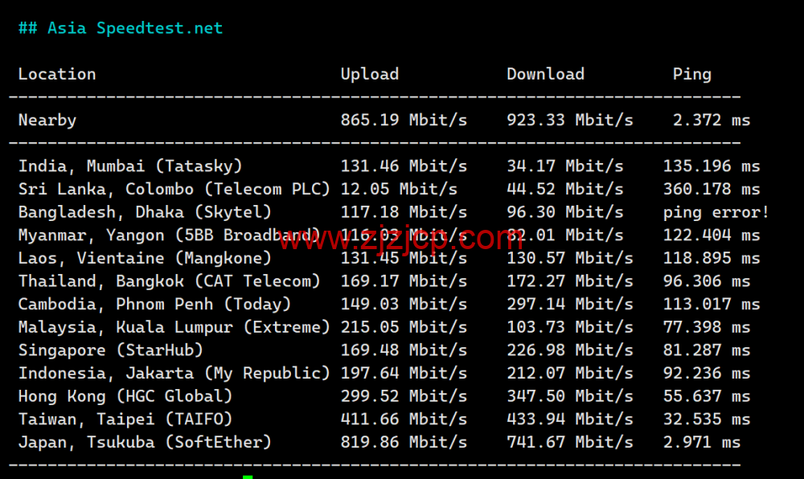This screenshot has width=804, height=479.
Task: Click the Nearby result row
Action: coord(47,119)
